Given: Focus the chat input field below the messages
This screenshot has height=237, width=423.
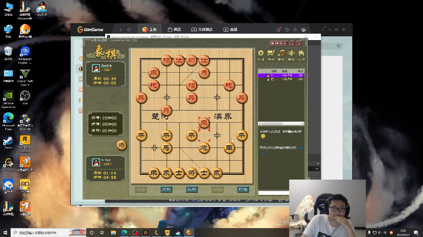Looking at the screenshot, I should [x=273, y=193].
